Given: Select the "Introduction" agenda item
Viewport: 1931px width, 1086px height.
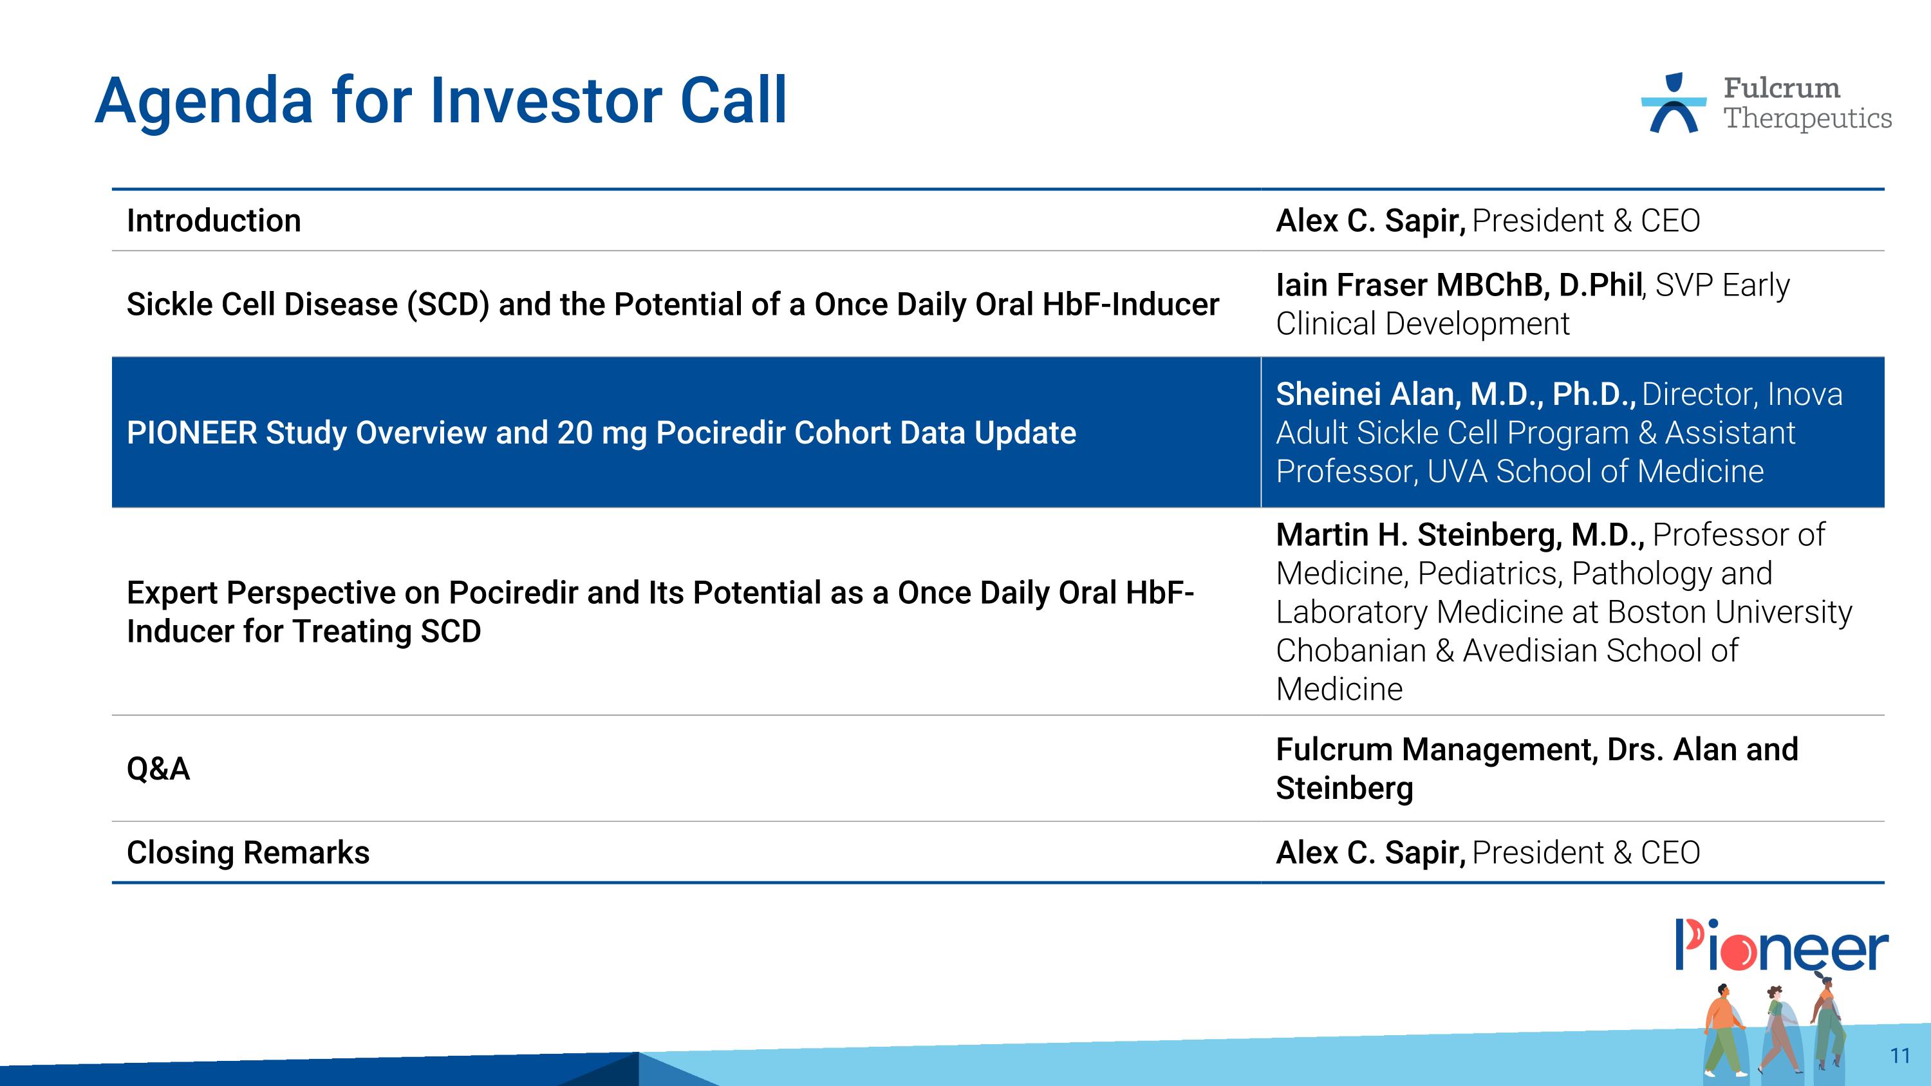Looking at the screenshot, I should pyautogui.click(x=214, y=221).
